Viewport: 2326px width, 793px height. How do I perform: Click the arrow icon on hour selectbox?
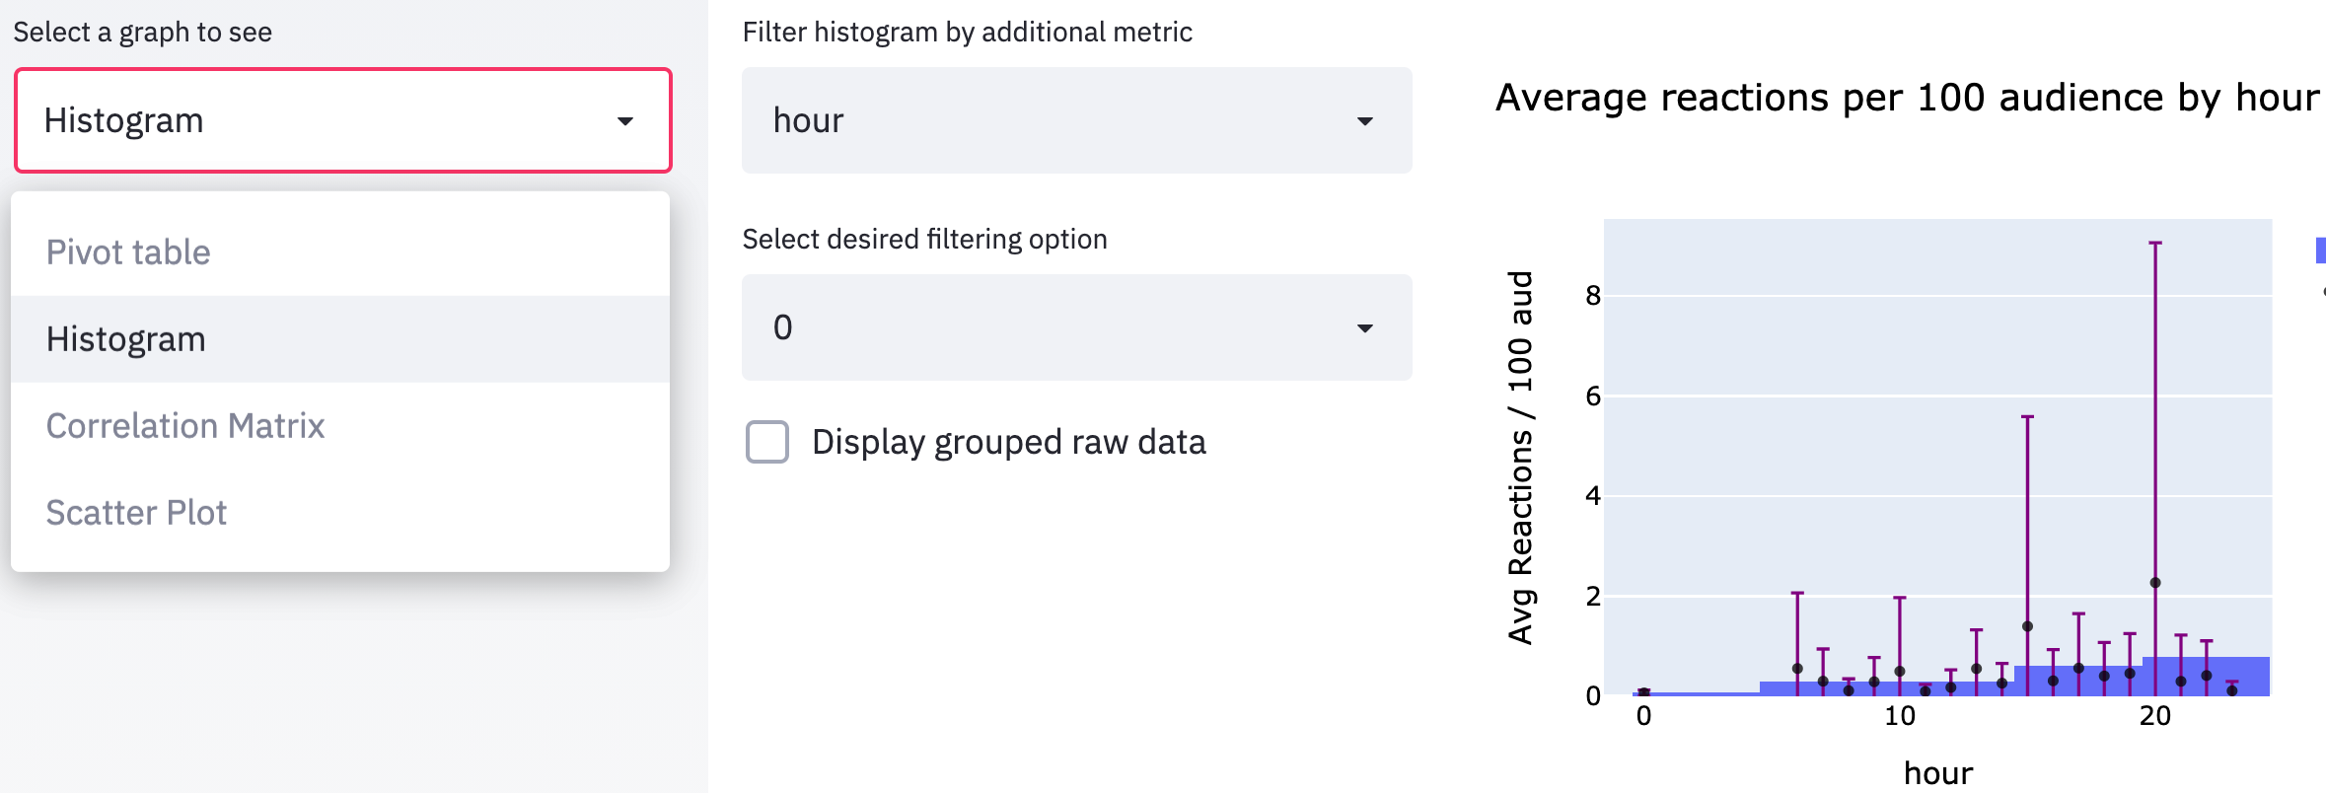(x=1365, y=121)
